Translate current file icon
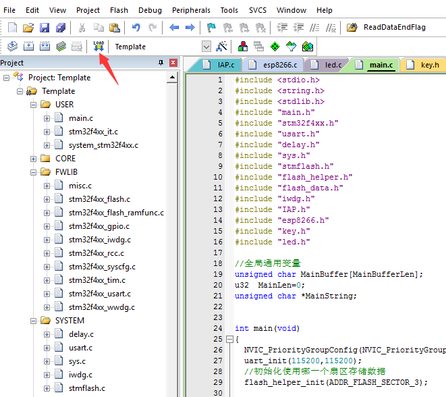The width and height of the screenshot is (446, 397). 12,46
